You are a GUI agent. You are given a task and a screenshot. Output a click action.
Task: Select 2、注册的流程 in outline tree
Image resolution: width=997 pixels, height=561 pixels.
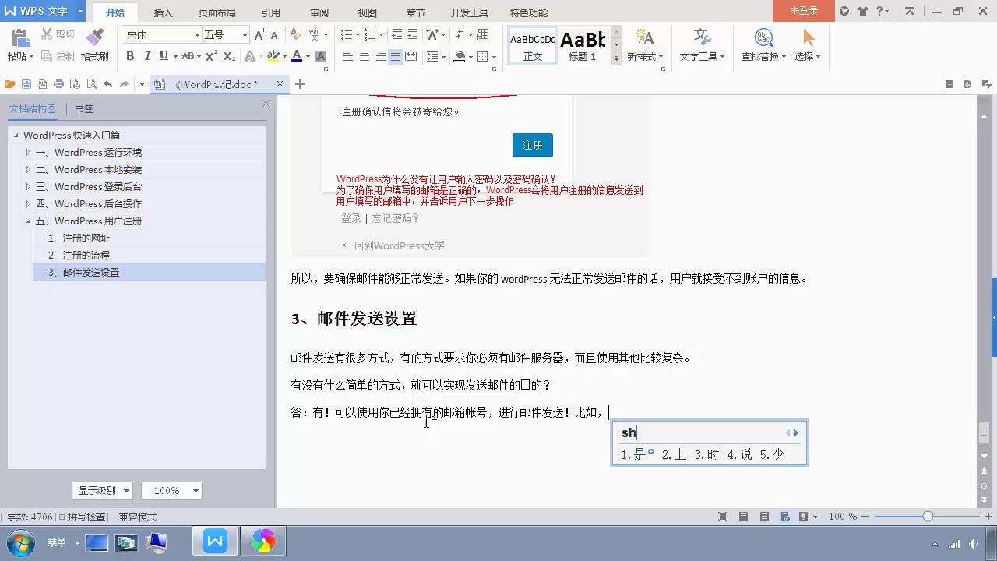coord(79,256)
